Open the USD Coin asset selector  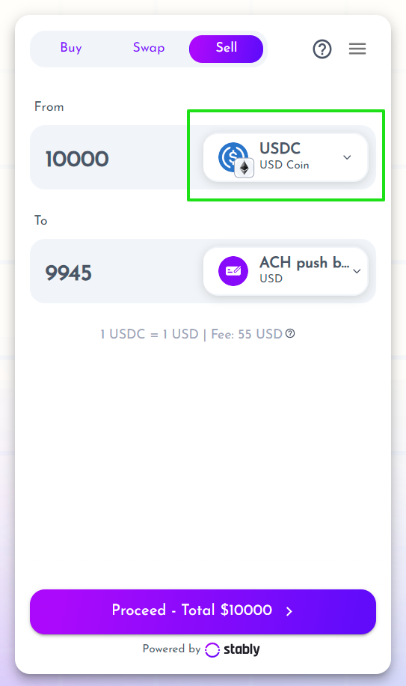(286, 157)
